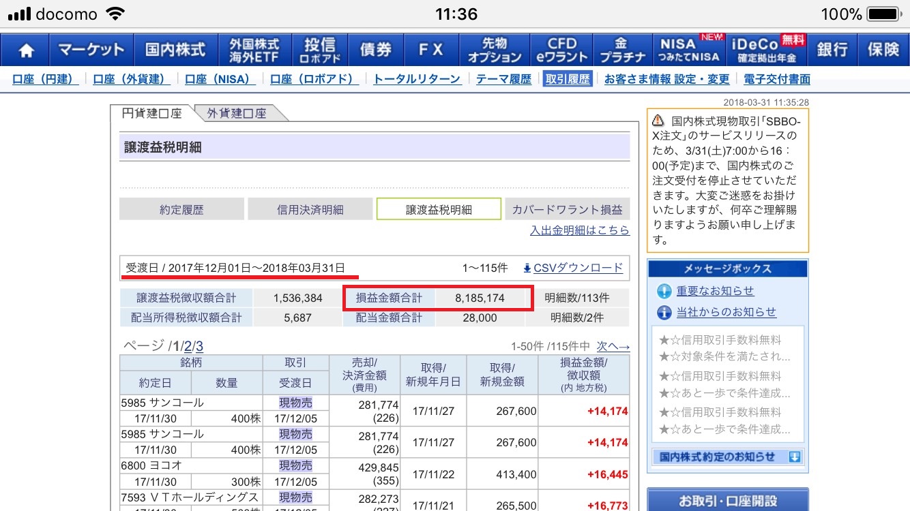Follow the 入出金明細はこちら link

(x=579, y=230)
